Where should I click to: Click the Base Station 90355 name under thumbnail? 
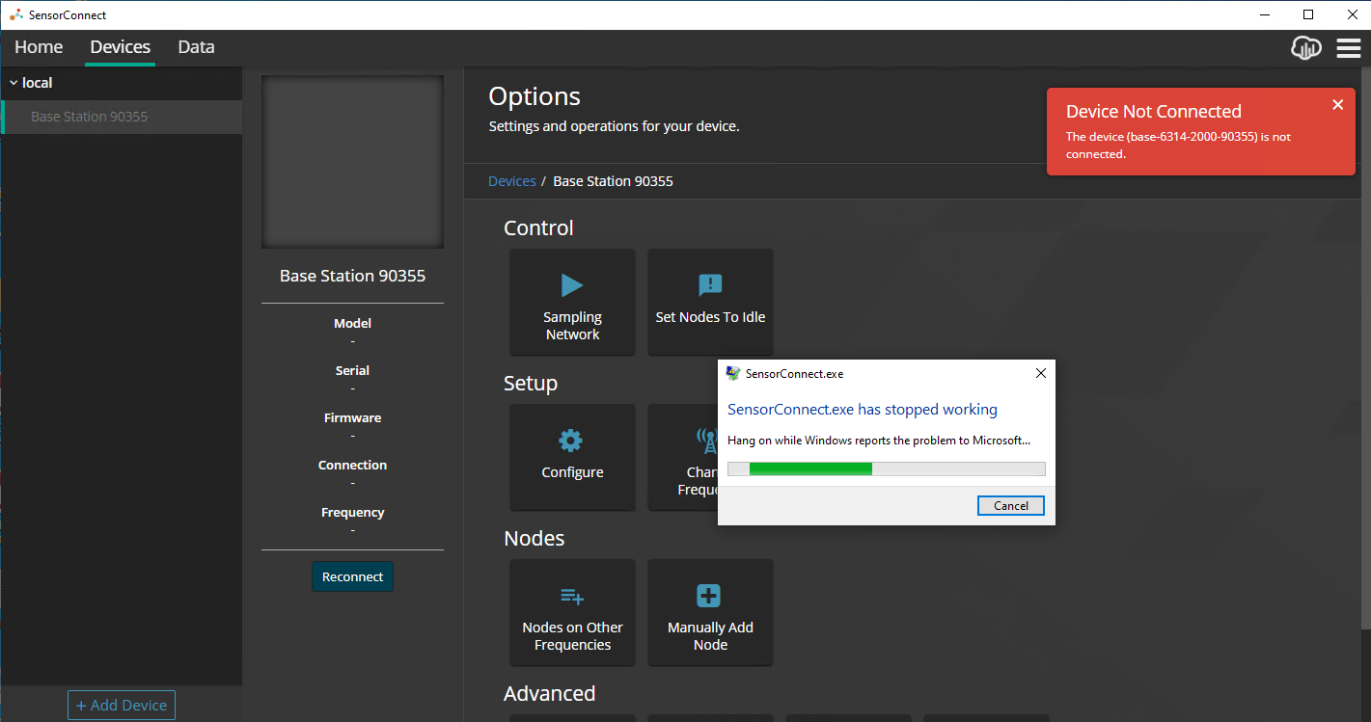352,276
